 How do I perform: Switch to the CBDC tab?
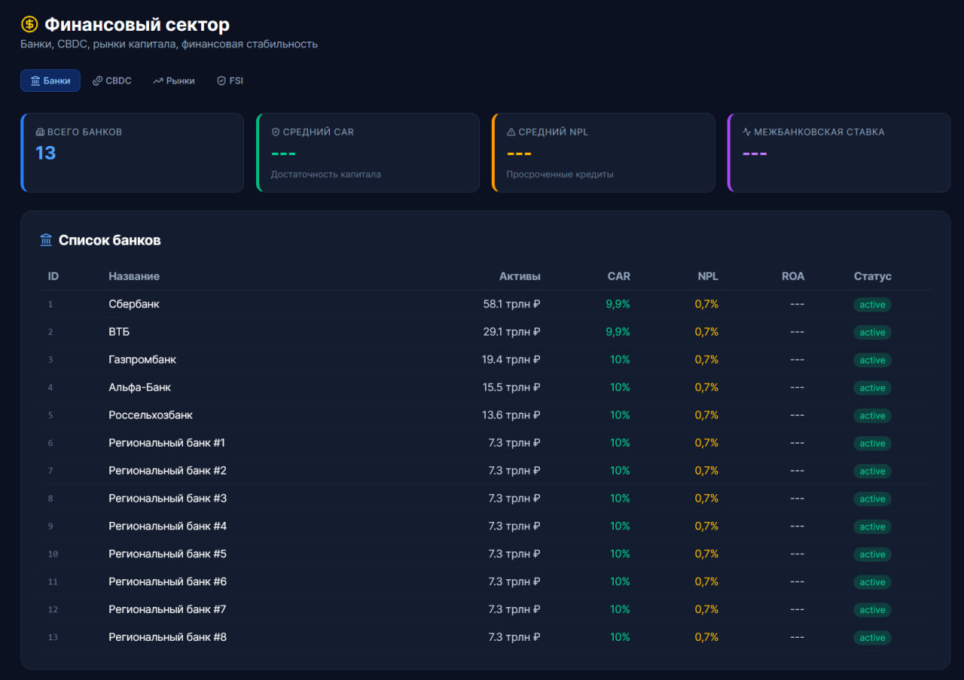[112, 81]
